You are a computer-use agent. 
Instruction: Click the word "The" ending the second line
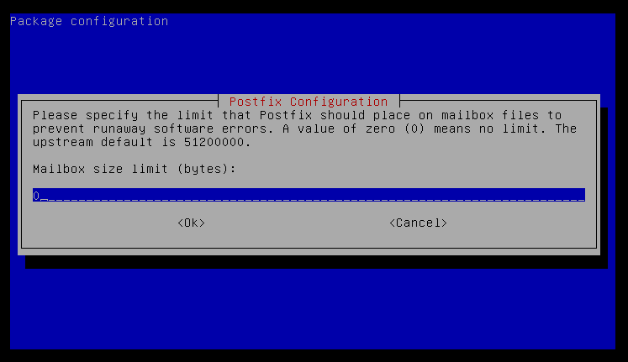pos(566,129)
